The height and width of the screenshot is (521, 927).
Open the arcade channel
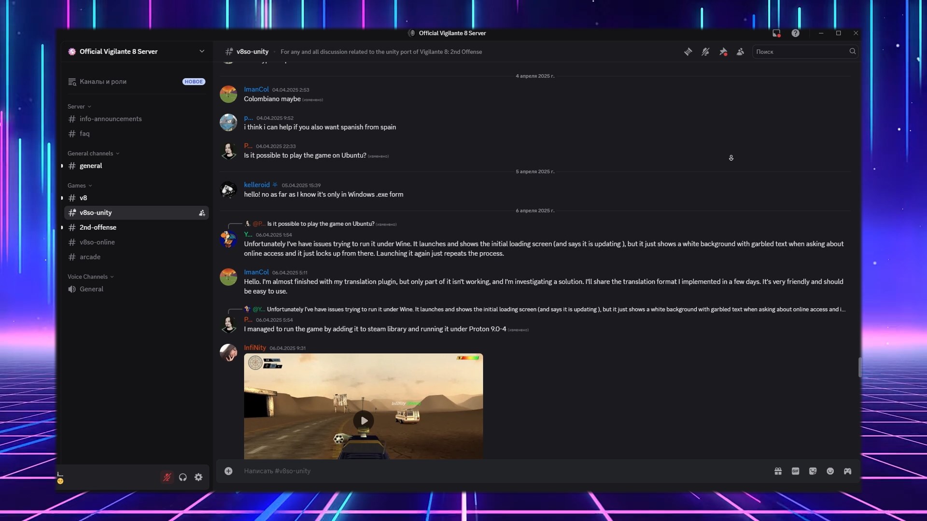[137, 257]
